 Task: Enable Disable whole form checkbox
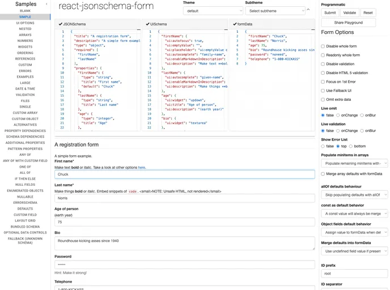click(x=323, y=46)
